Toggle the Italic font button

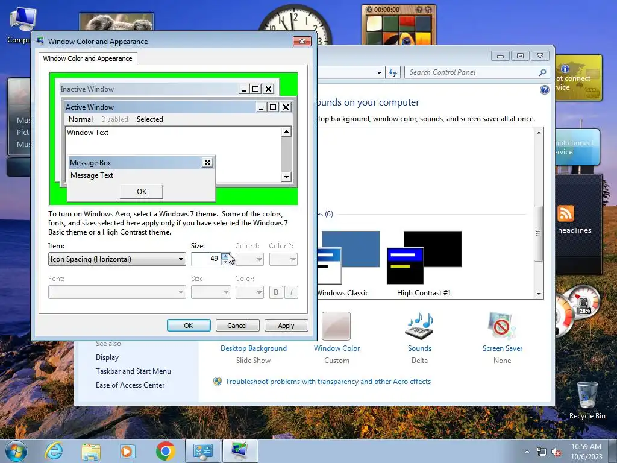[x=291, y=292]
